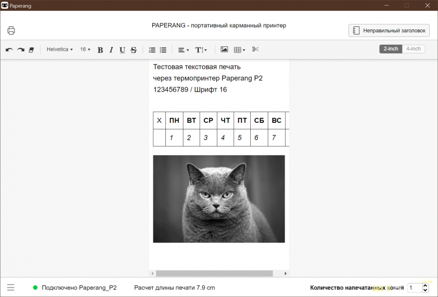Click table cell 'ПТ'

tap(242, 120)
